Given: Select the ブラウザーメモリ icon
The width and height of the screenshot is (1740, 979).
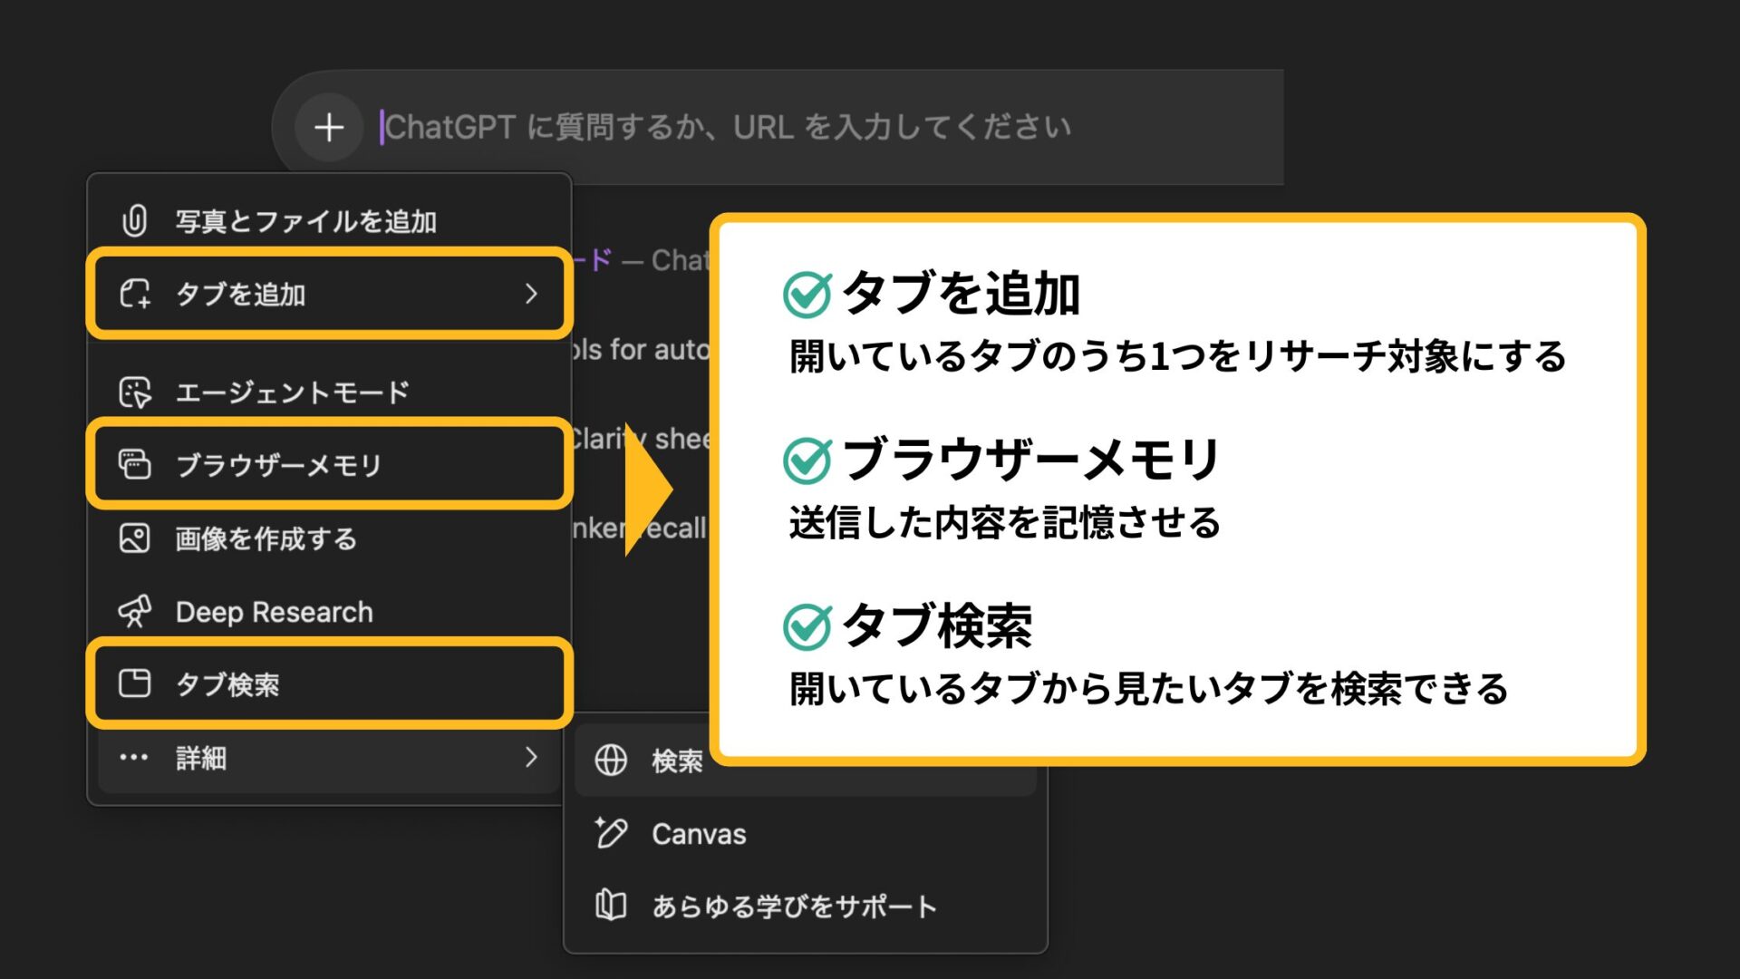Looking at the screenshot, I should click(x=134, y=465).
